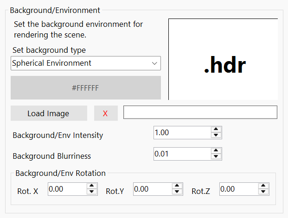Decrease Rot. X value with down arrow
This screenshot has height=218, width=288.
92,192
